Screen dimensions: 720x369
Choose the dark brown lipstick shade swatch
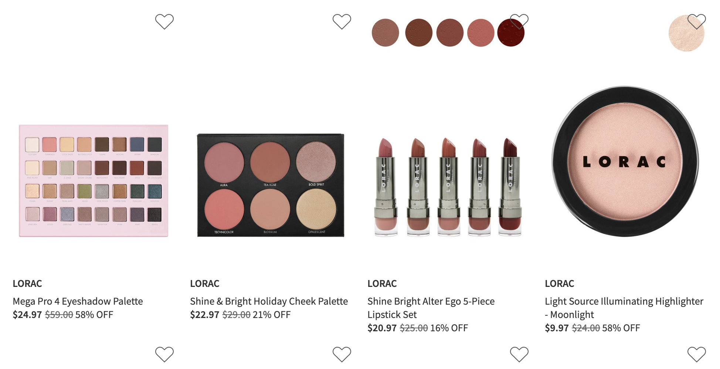point(419,33)
